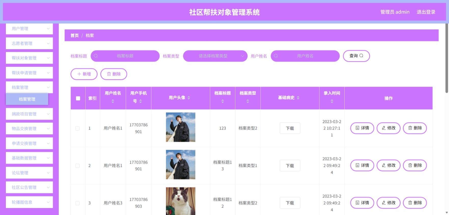Select 档案管理 submenu item
The width and height of the screenshot is (449, 215).
(x=27, y=99)
